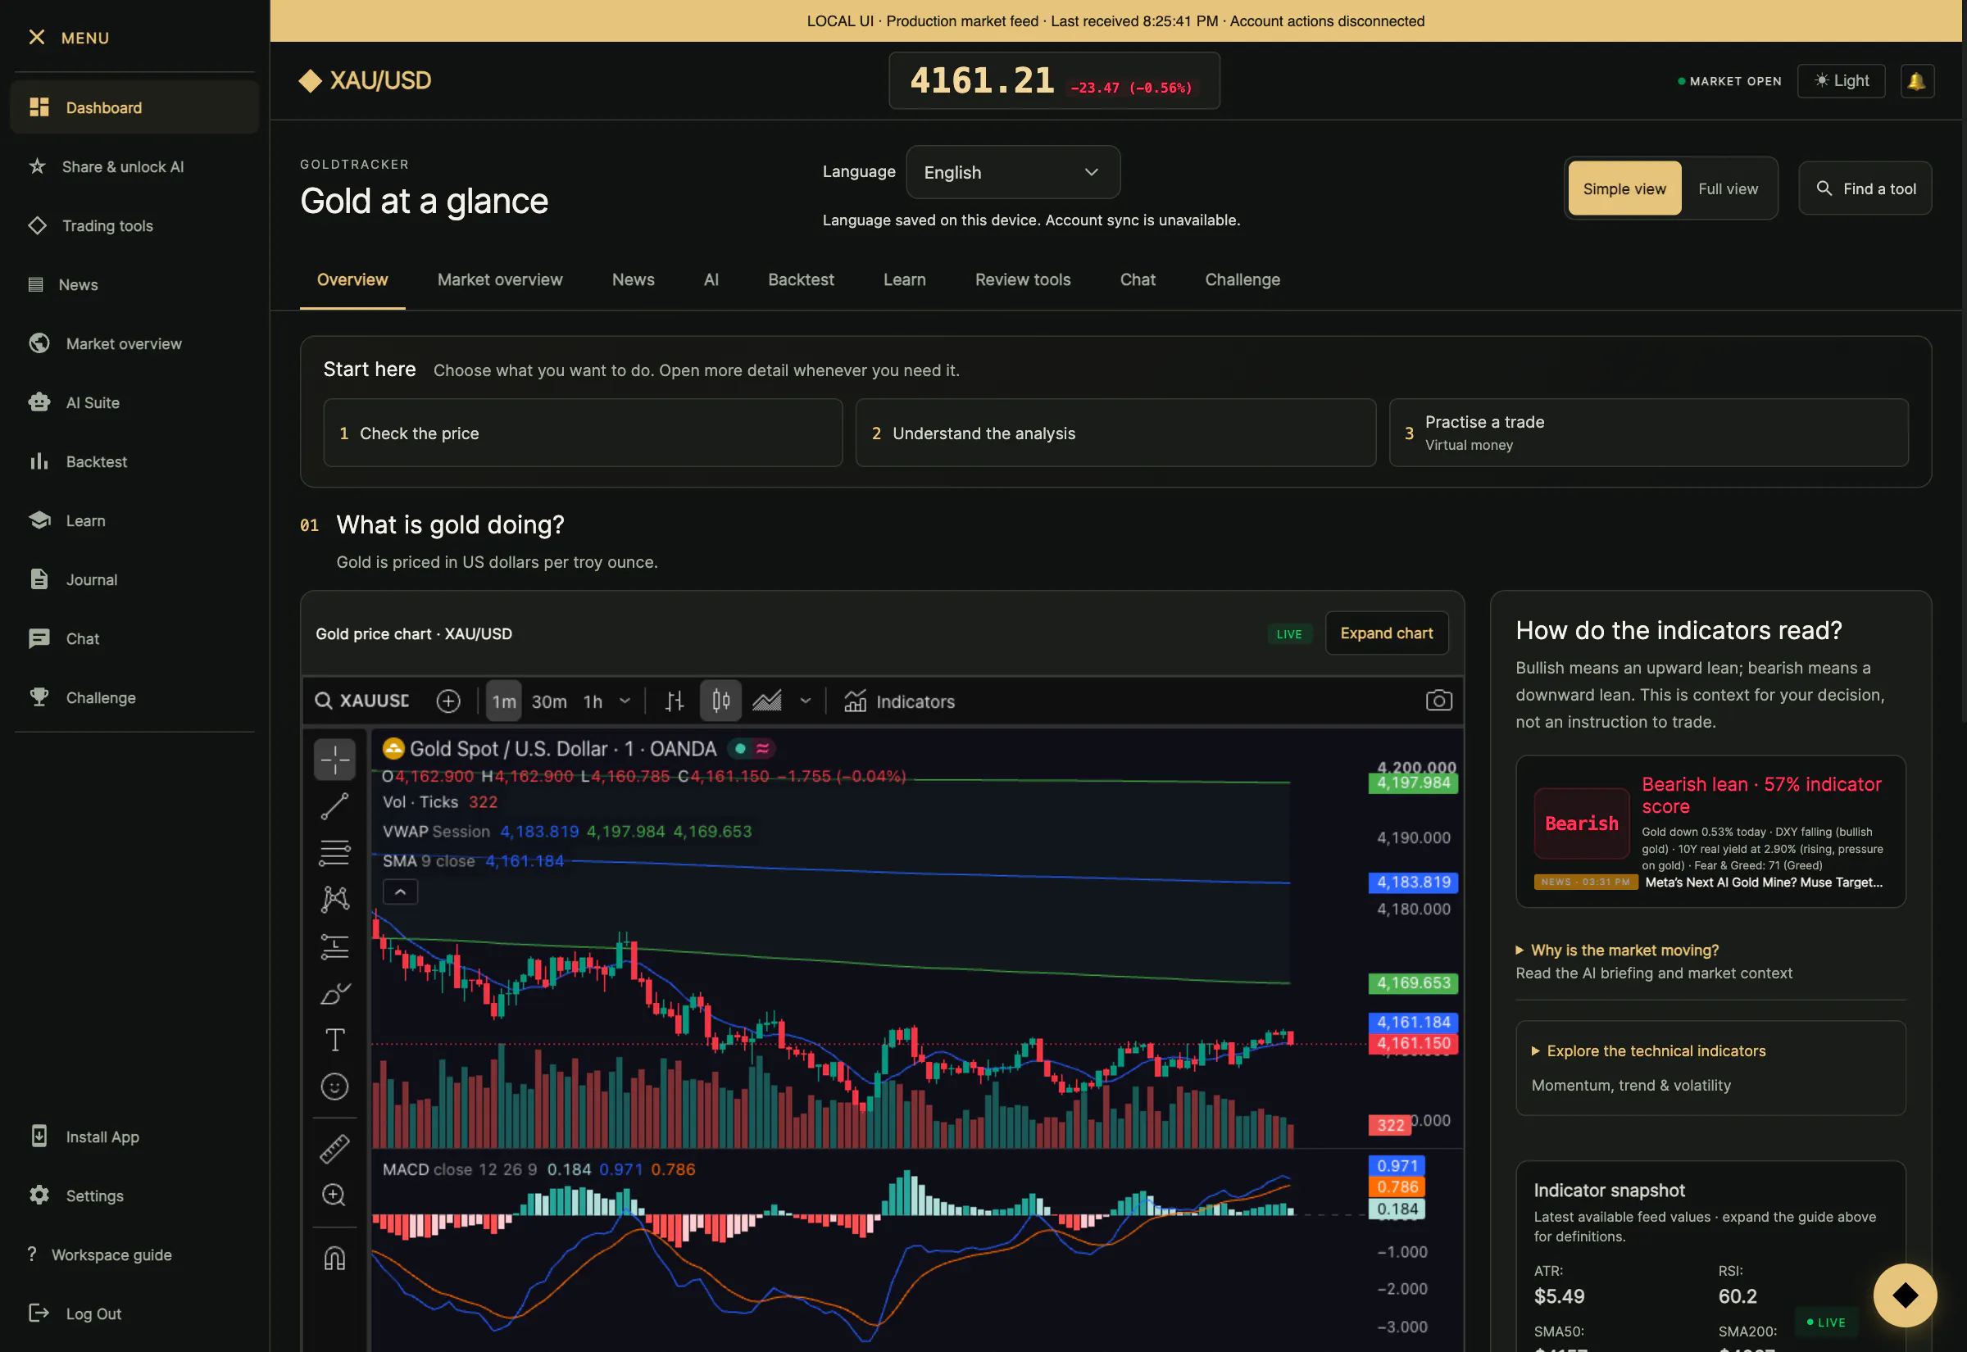Open the Review tools tab

coord(1023,279)
